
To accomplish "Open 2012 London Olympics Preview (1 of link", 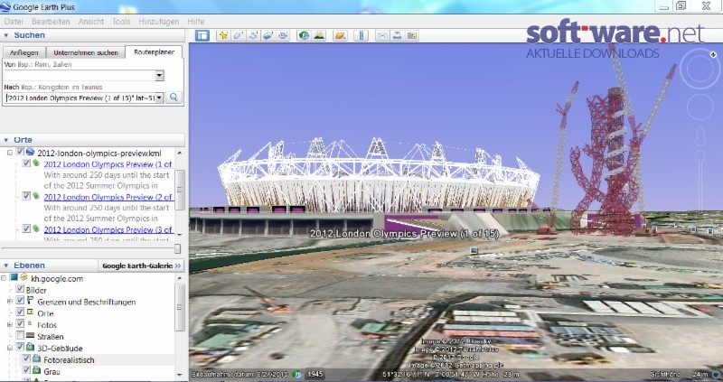I will point(108,164).
